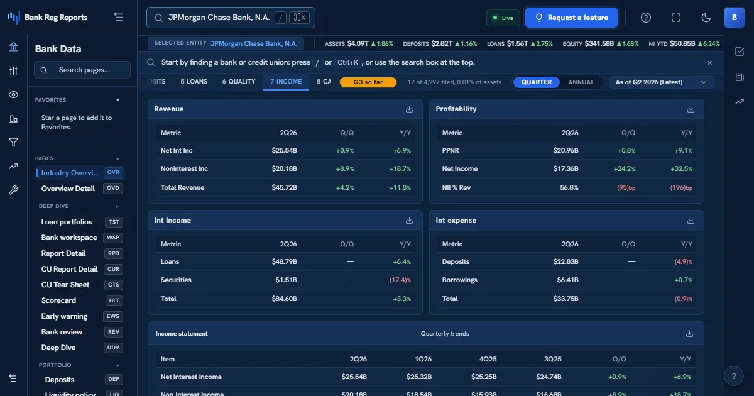Click the bottom-left list collapse icon

[x=13, y=378]
